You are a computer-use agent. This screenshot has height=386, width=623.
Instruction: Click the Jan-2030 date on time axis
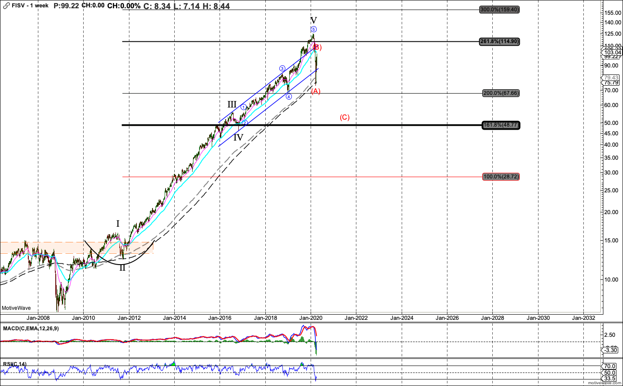[538, 318]
